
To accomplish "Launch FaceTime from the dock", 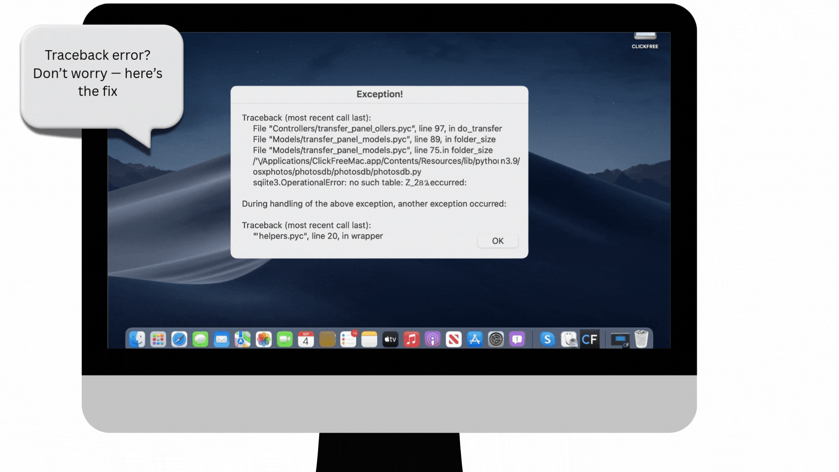I will [x=285, y=339].
